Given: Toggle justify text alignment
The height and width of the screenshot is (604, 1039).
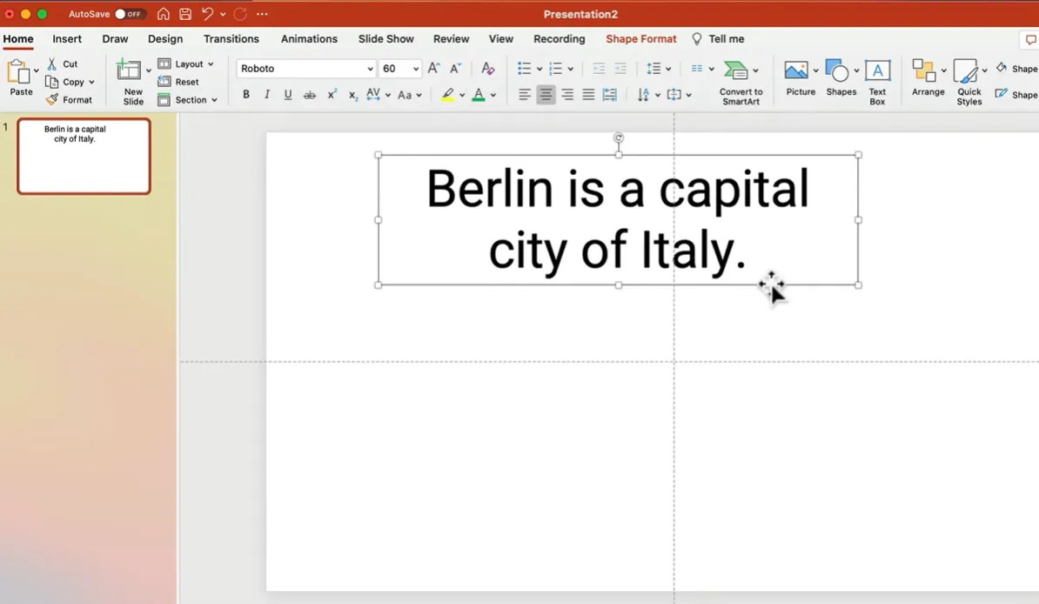Looking at the screenshot, I should point(588,95).
